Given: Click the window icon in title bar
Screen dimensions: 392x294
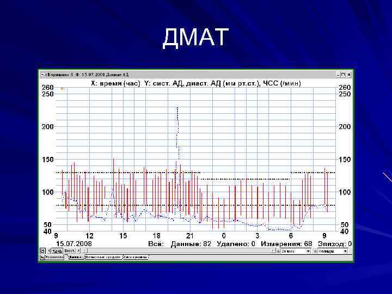Looking at the screenshot, I should click(x=43, y=75).
